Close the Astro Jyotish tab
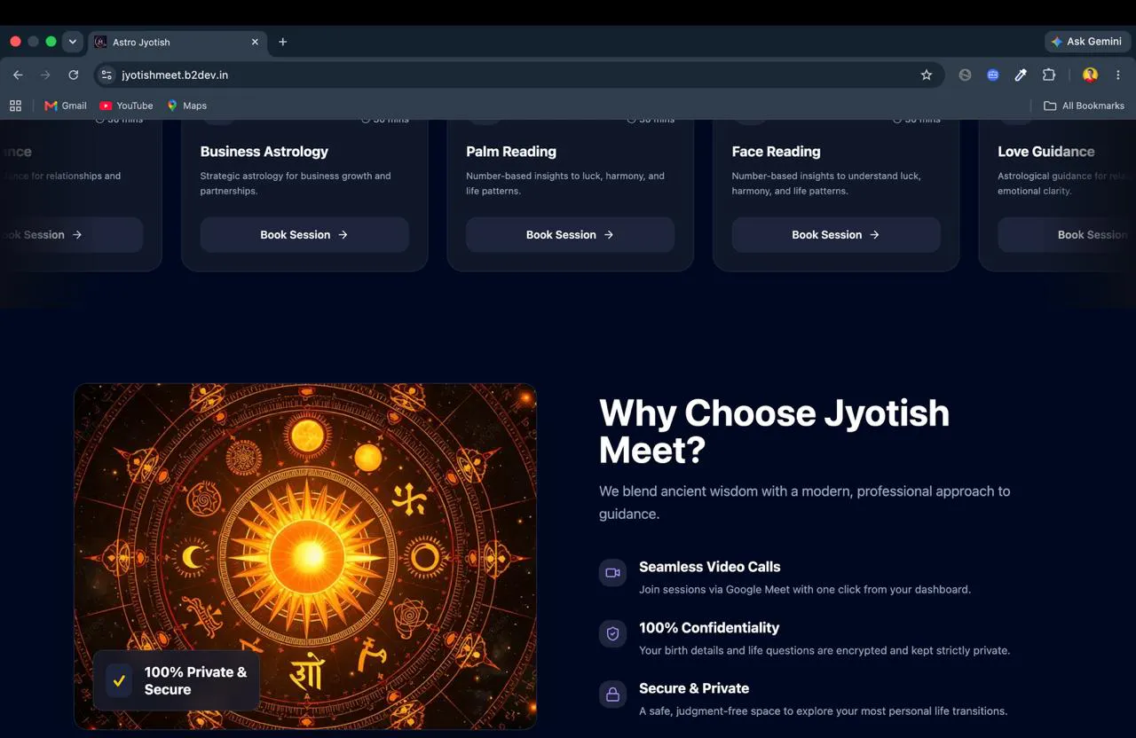This screenshot has width=1136, height=738. tap(255, 42)
